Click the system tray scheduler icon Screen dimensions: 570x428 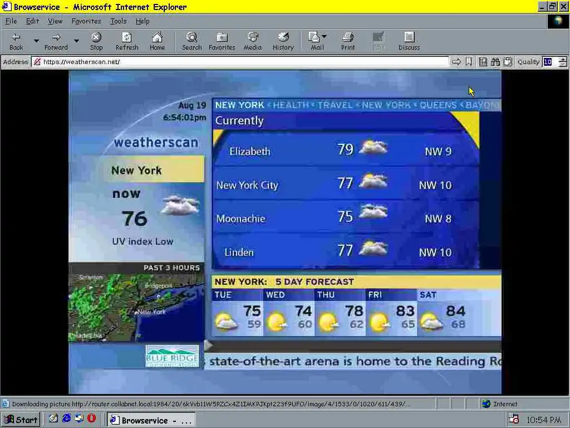pos(514,419)
